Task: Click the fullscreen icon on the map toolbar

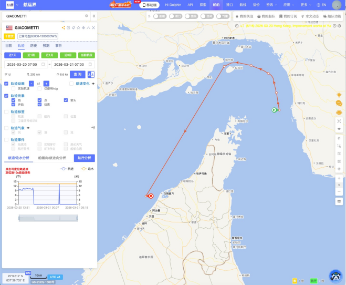Action: pos(339,121)
